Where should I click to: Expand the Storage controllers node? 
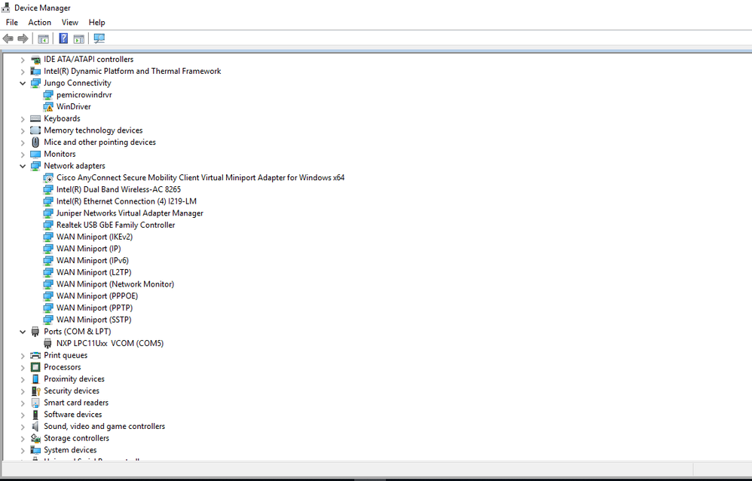(x=23, y=438)
